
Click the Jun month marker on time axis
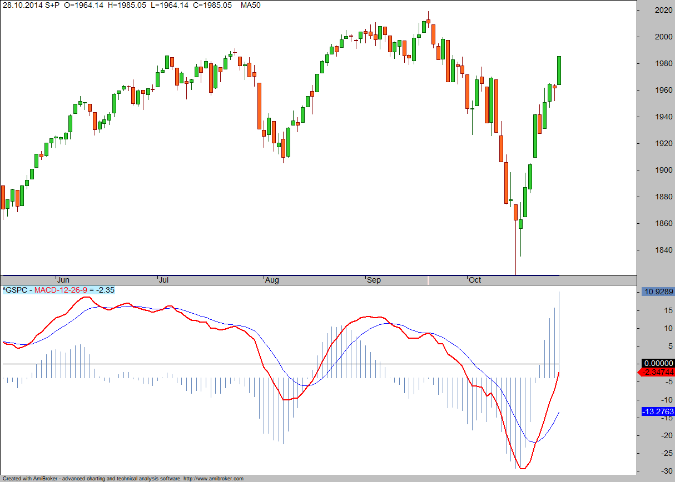click(64, 280)
